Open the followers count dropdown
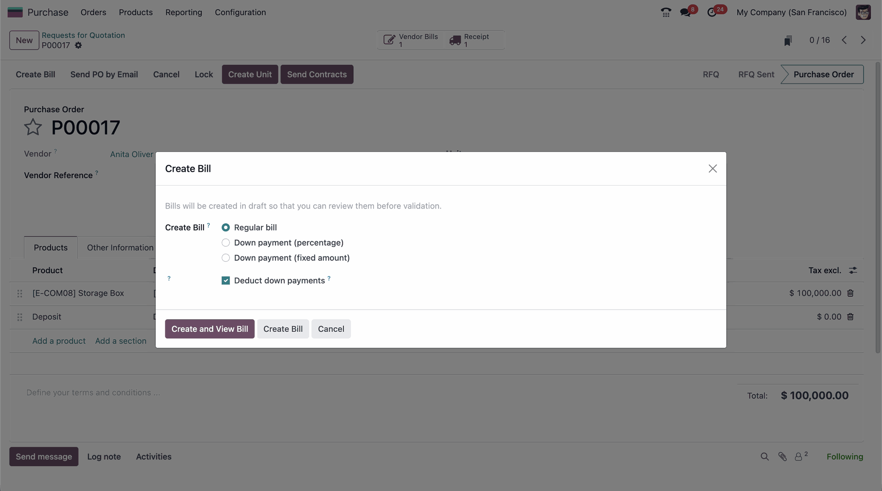This screenshot has width=882, height=491. (x=801, y=456)
